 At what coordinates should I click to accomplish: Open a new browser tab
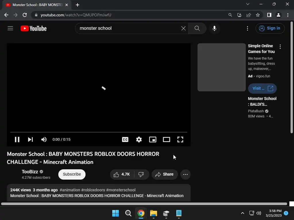(x=78, y=5)
